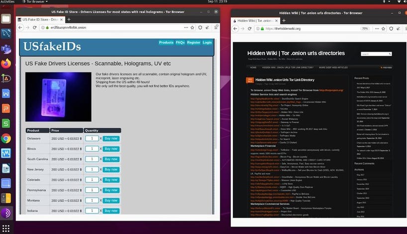Click the green padlock beside thehiddenwiki.org
407x234 pixels.
pyautogui.click(x=262, y=28)
